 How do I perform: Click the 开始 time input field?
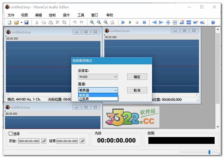29,141
